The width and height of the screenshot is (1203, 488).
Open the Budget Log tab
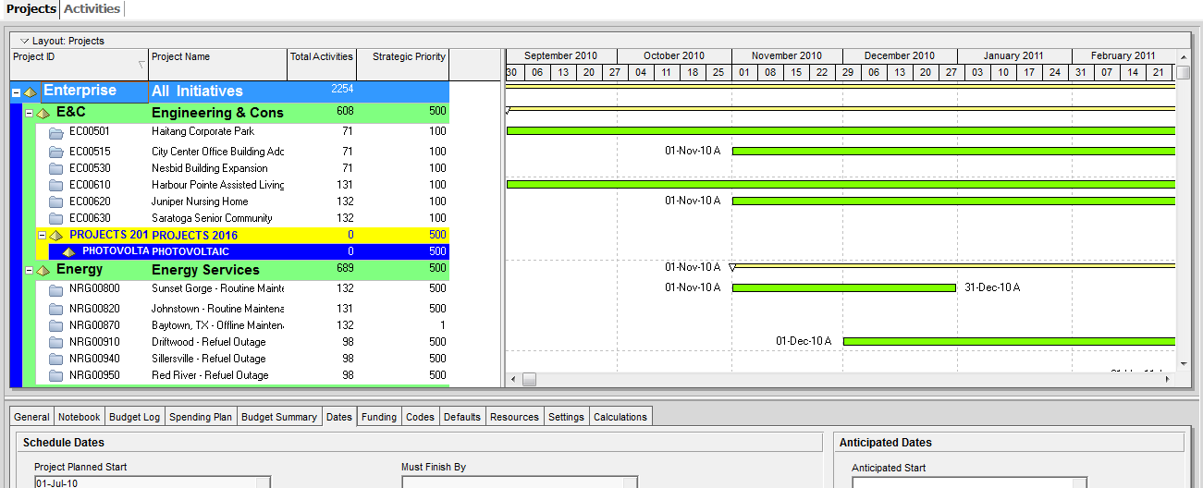pyautogui.click(x=135, y=417)
